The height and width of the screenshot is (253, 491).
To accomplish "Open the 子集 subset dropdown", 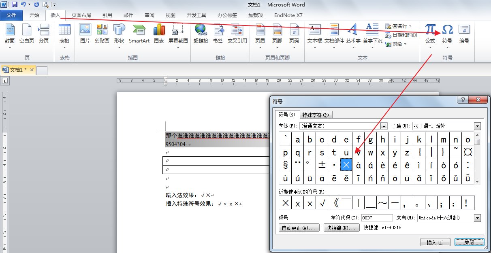I will [477, 126].
